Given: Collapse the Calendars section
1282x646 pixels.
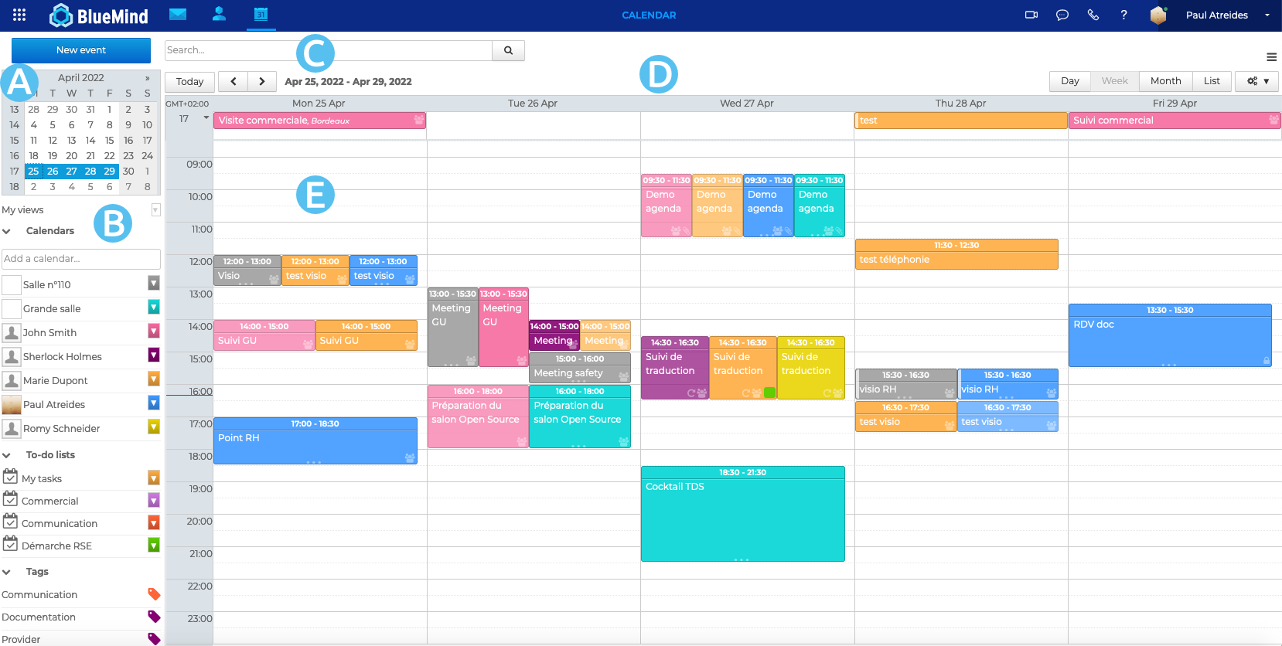Looking at the screenshot, I should (7, 231).
